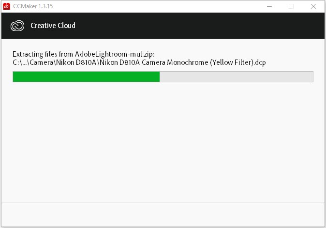The image size is (326, 228).
Task: Click the "CCMaker 1.3.15" window title text
Action: [33, 6]
